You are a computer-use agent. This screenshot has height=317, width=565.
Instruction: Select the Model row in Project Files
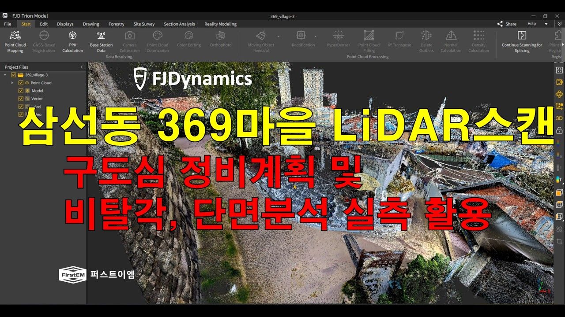click(37, 91)
